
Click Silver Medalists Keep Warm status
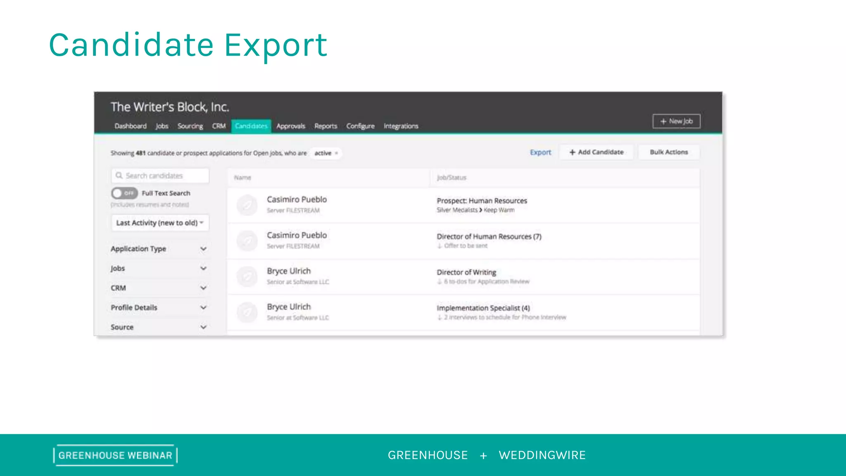pos(475,210)
